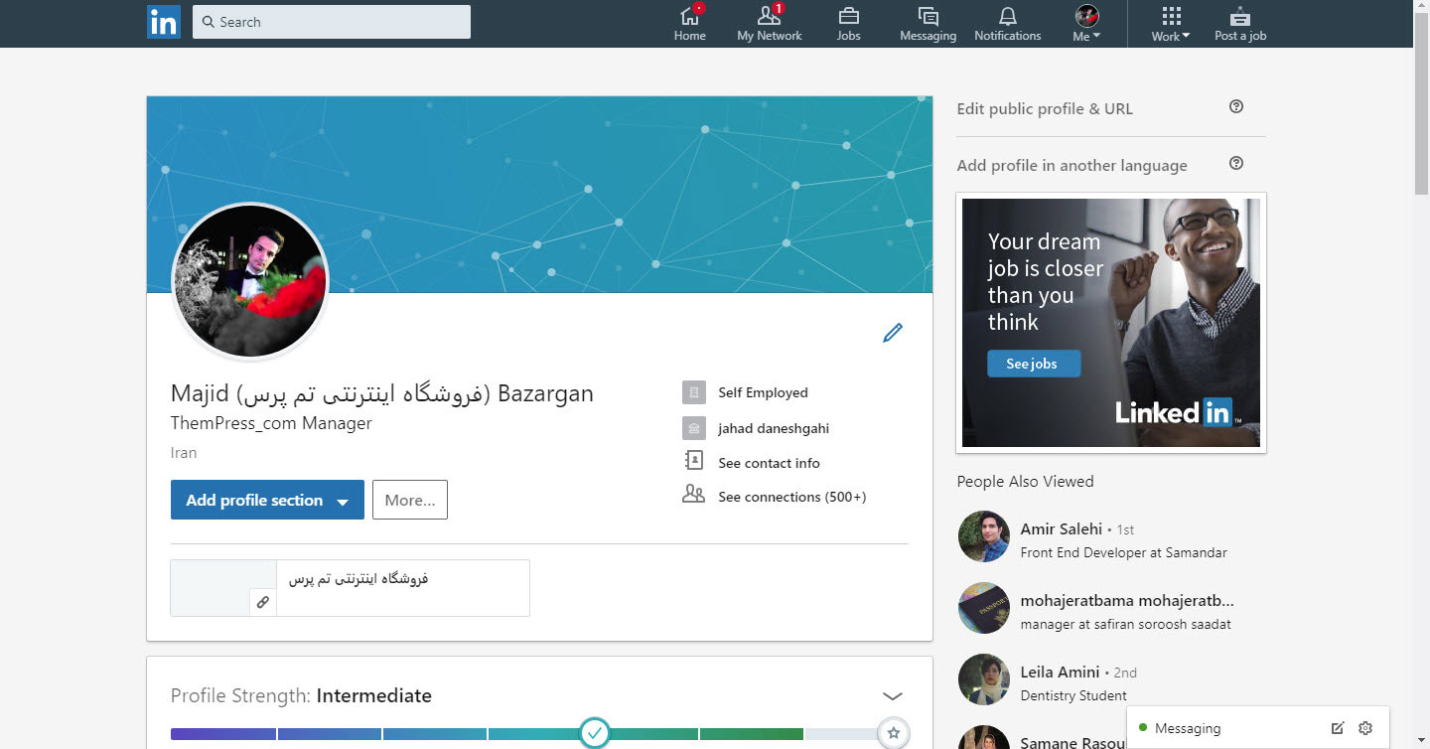Click the Profile Strength star icon

894,733
